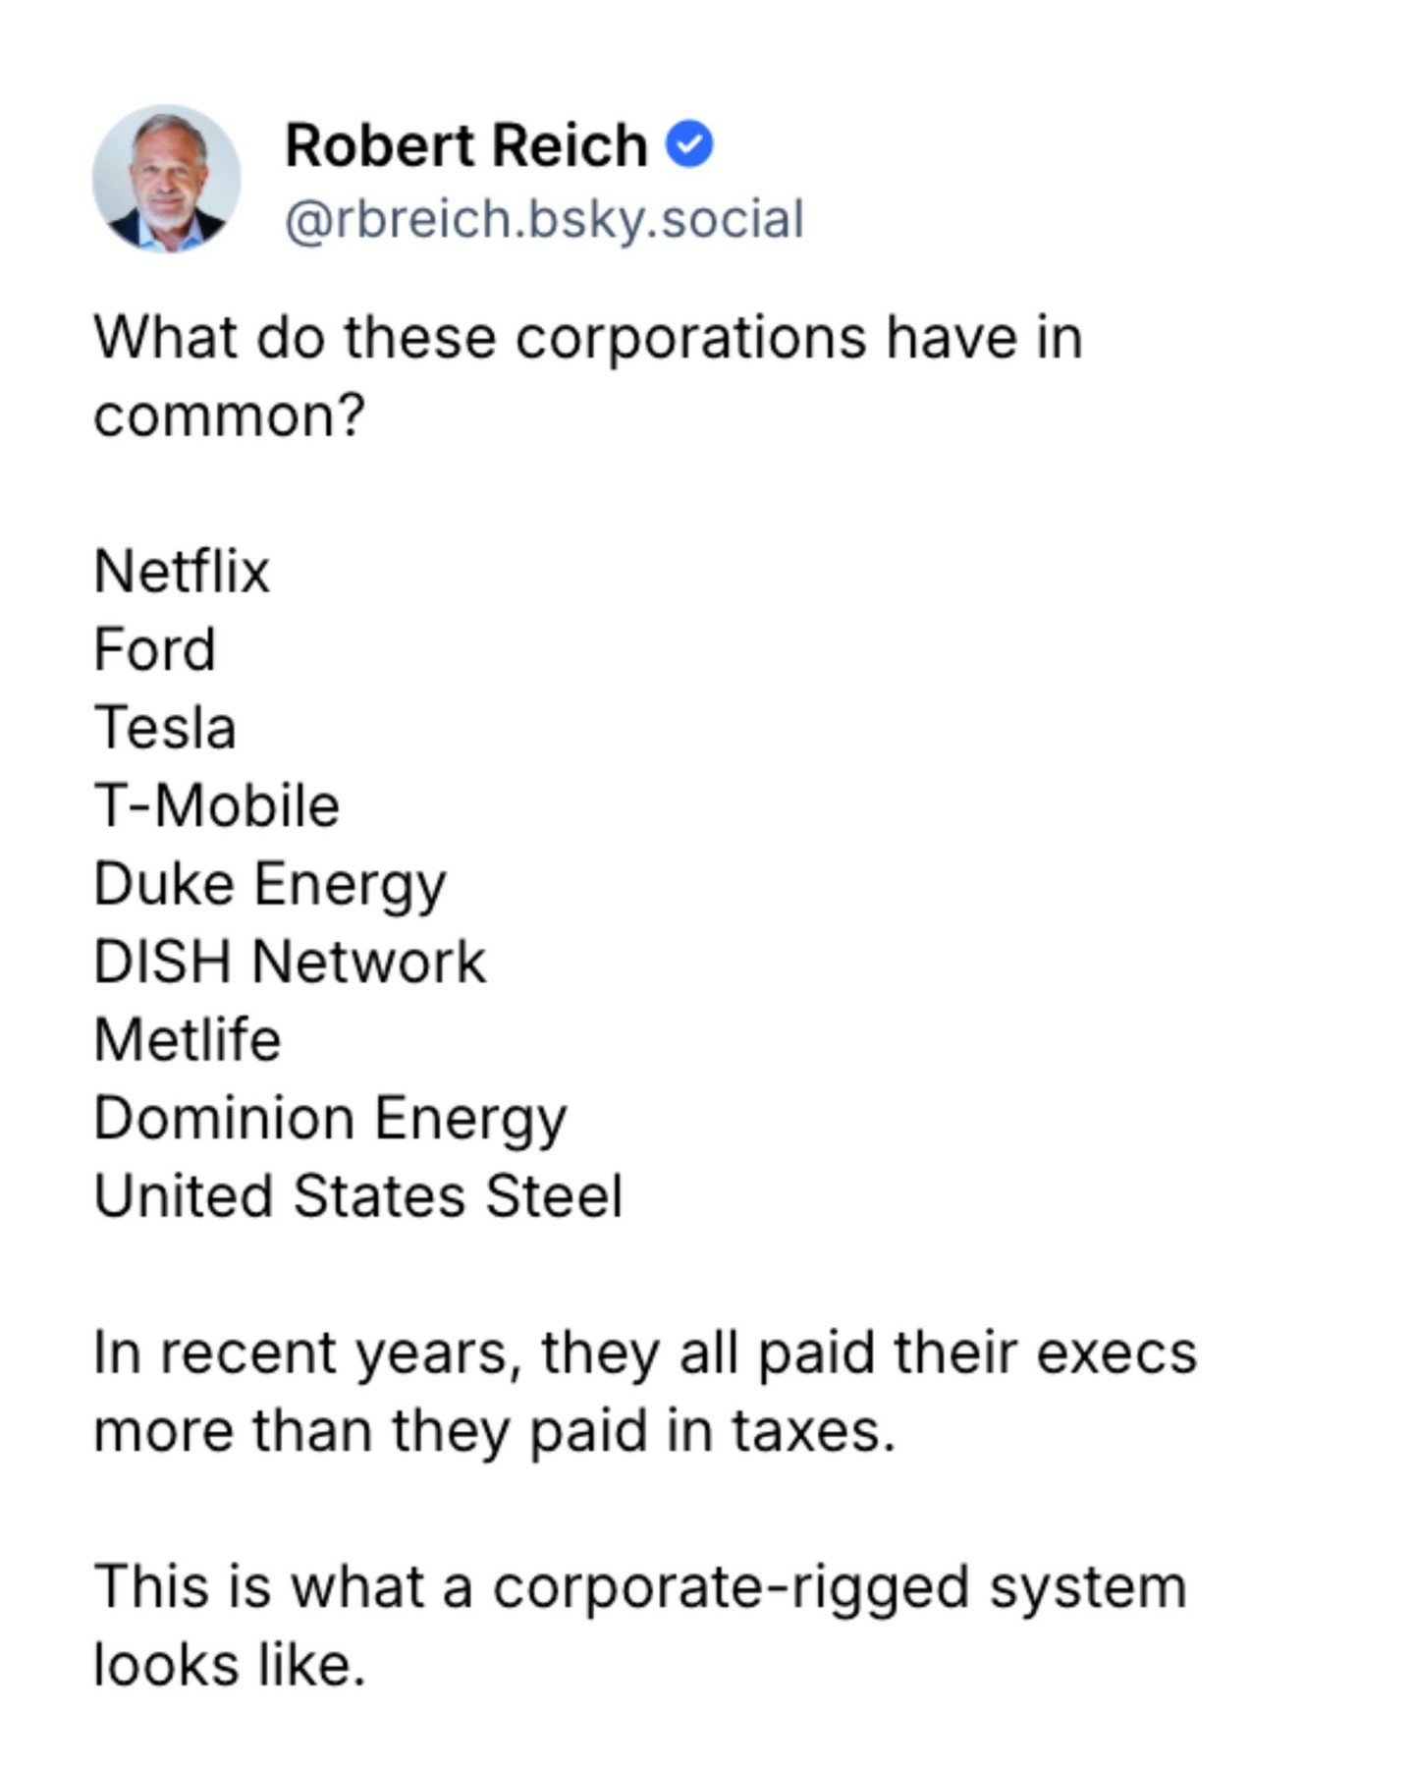Click the 'What do these corporations' question text
The height and width of the screenshot is (1768, 1414).
[x=587, y=338]
